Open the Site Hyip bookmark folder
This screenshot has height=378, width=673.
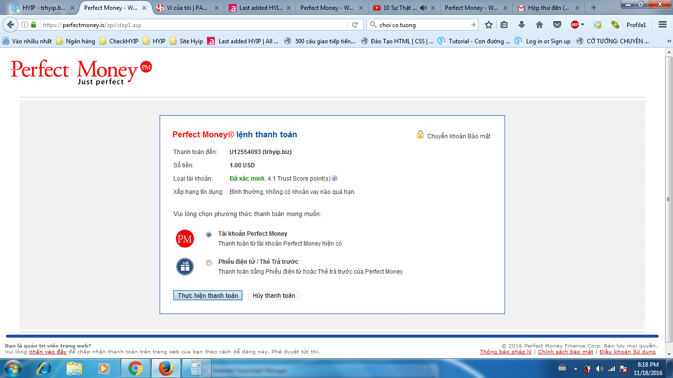[186, 41]
